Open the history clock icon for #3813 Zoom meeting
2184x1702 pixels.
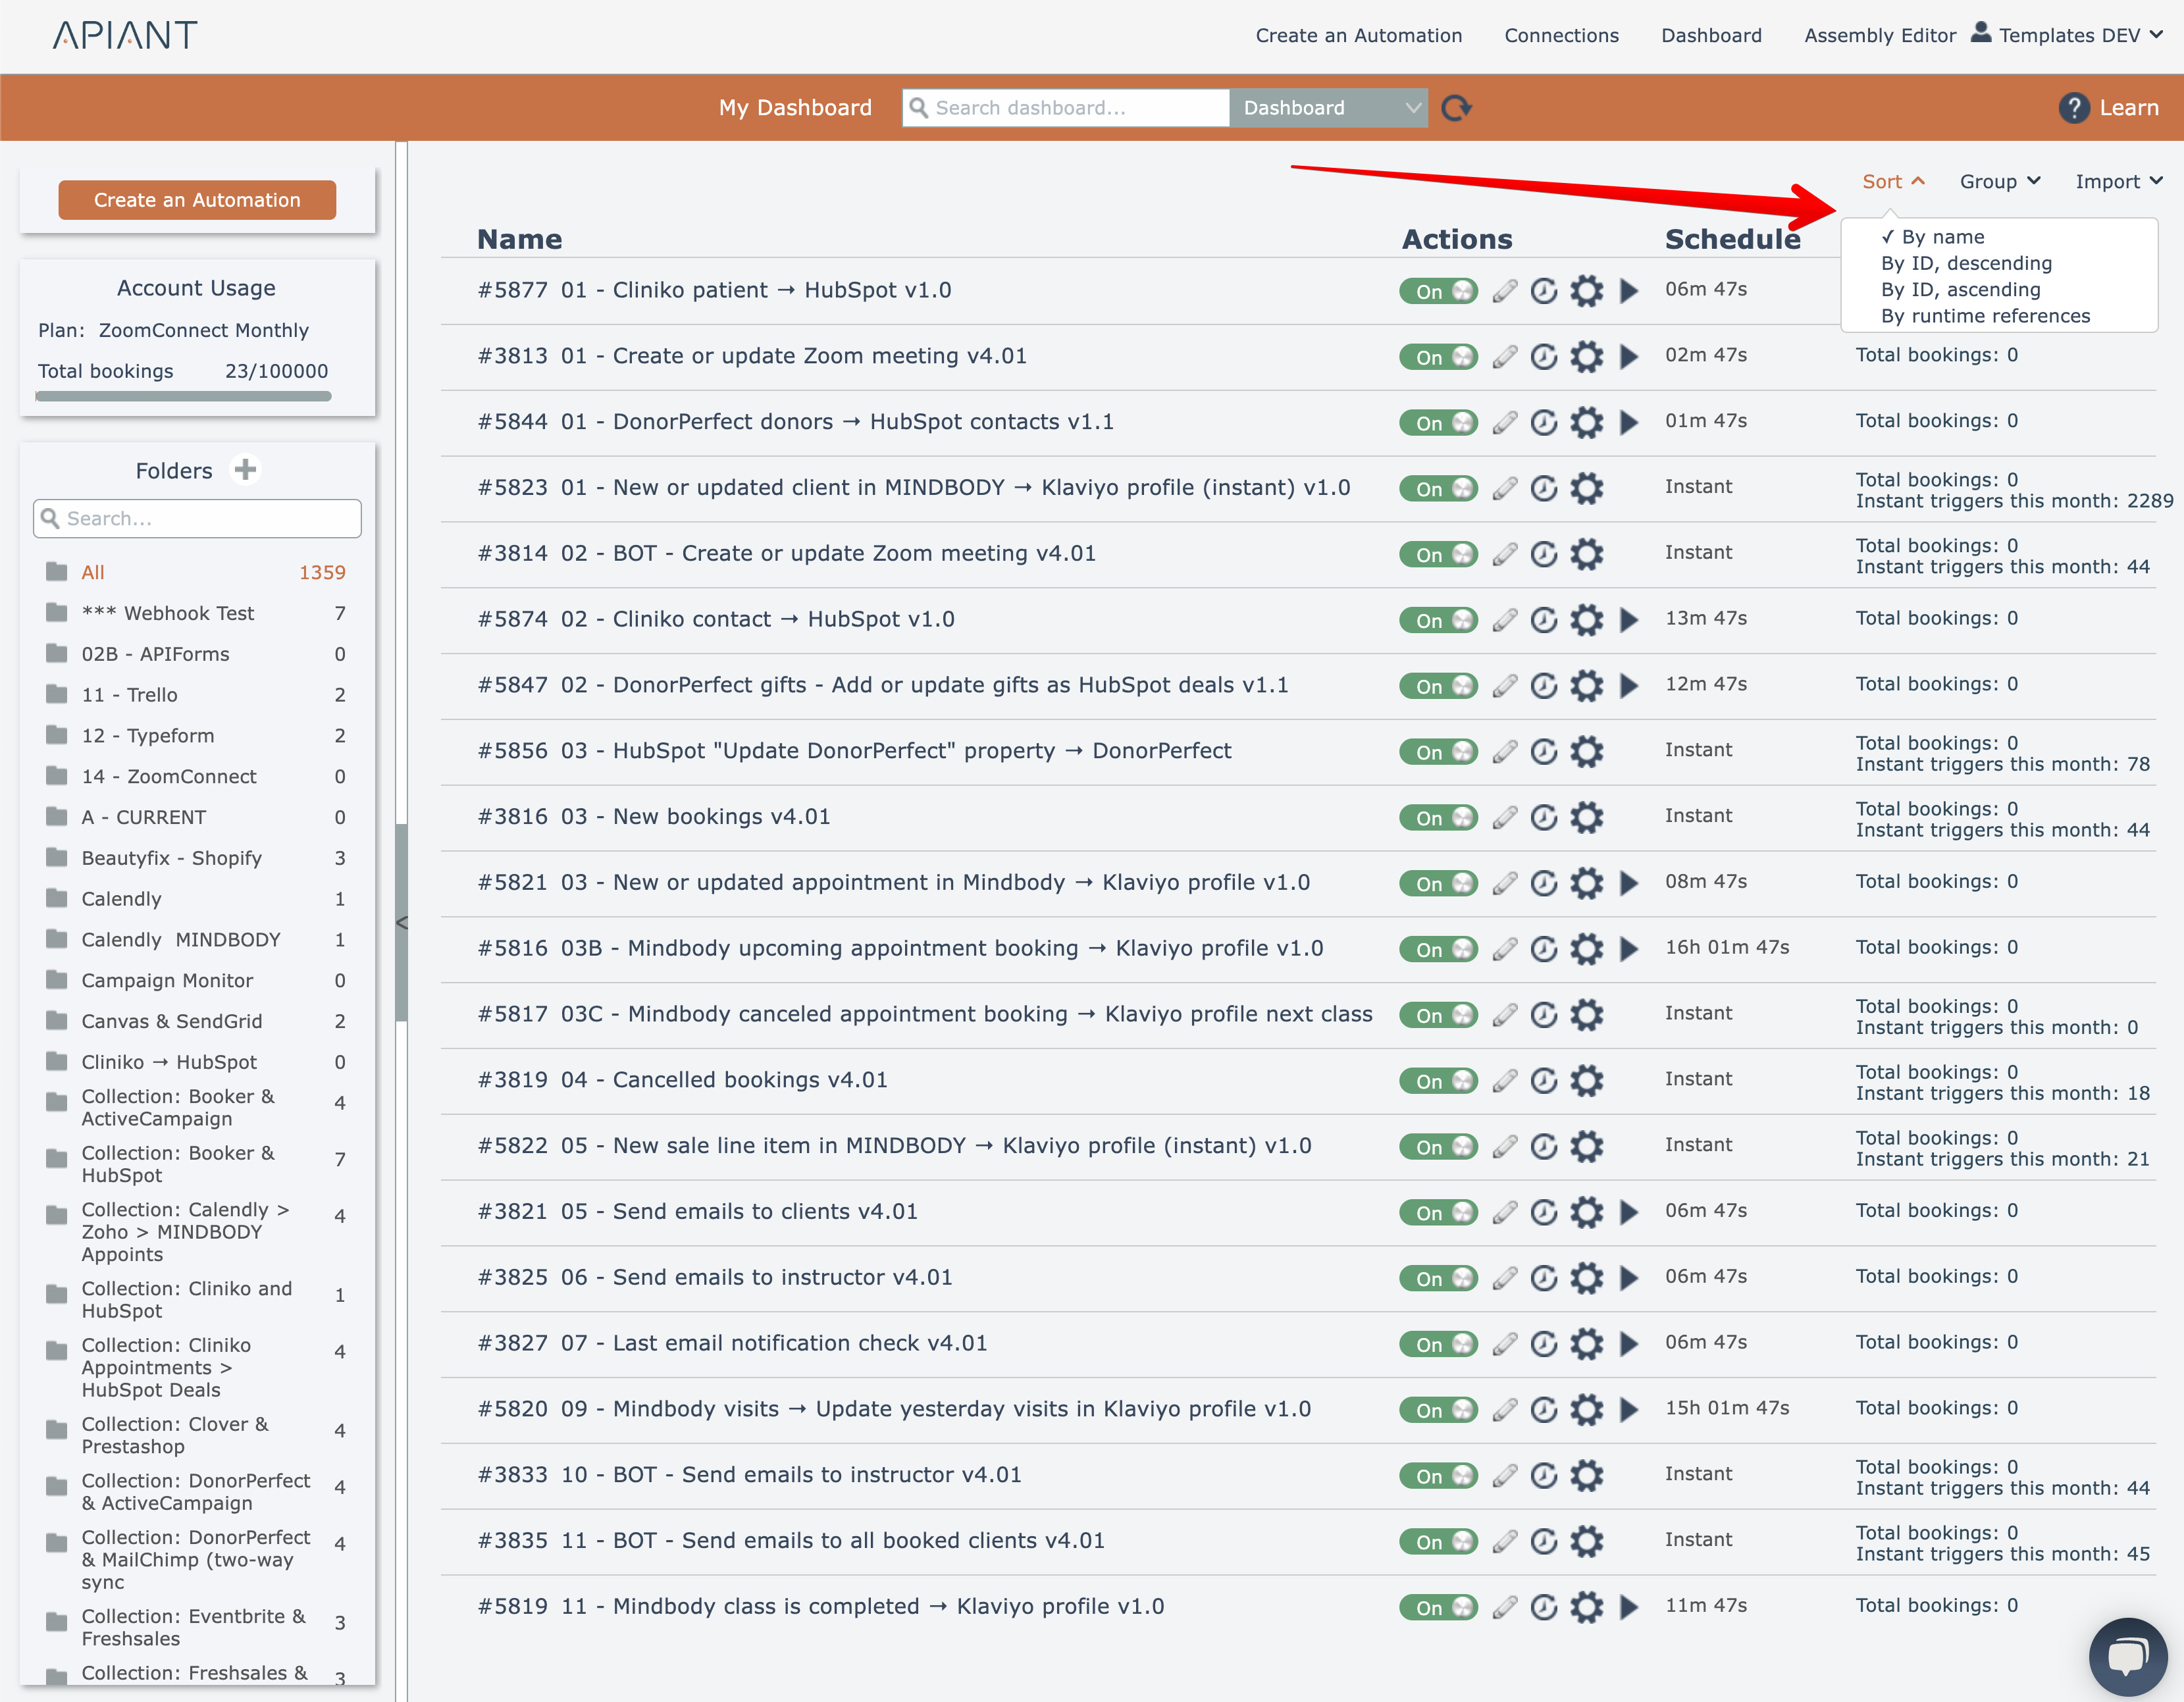[1544, 357]
